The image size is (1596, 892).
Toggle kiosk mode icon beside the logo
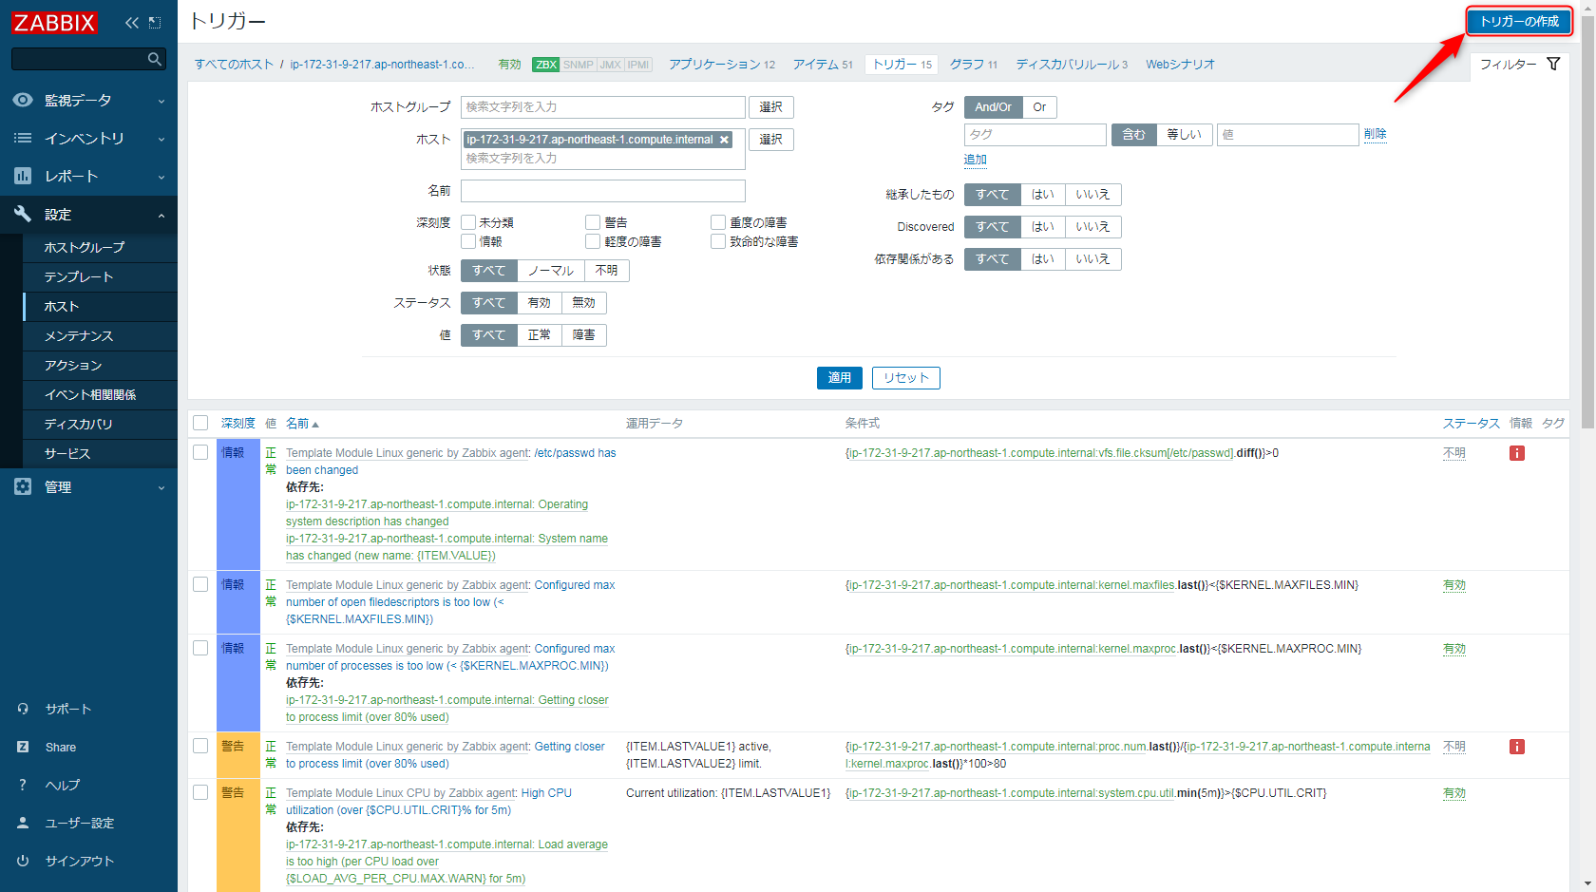coord(156,22)
